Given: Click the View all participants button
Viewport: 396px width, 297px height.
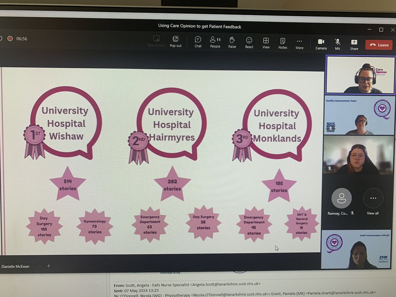Looking at the screenshot, I should [373, 201].
